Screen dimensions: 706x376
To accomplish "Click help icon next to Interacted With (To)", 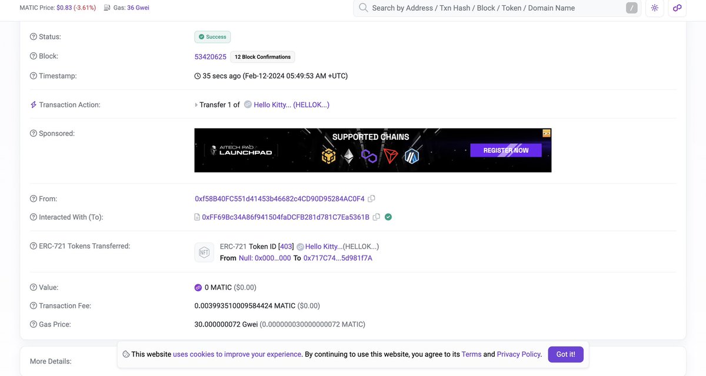I will point(34,217).
